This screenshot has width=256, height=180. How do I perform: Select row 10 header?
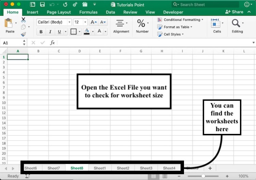pos(4,103)
